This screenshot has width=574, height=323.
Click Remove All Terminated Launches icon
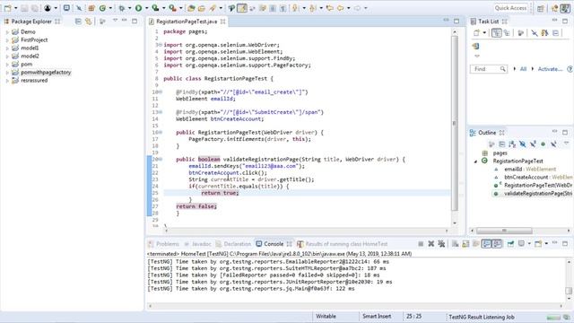[x=441, y=244]
